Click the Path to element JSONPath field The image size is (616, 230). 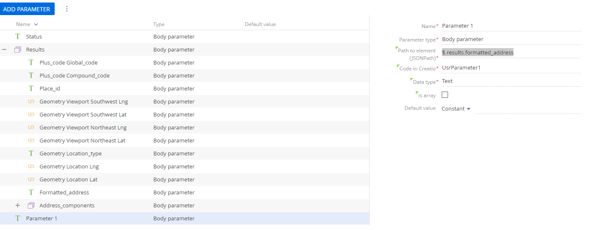511,52
